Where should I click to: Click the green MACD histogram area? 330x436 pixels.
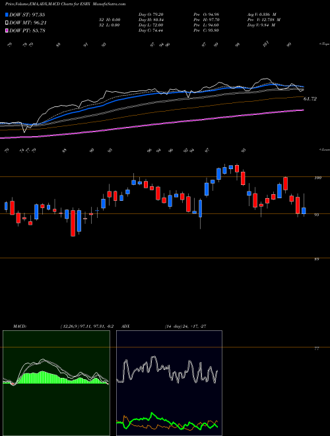click(x=55, y=378)
